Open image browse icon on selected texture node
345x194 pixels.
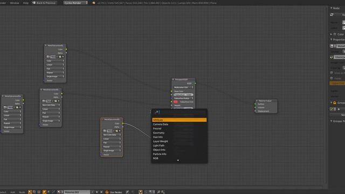105,131
